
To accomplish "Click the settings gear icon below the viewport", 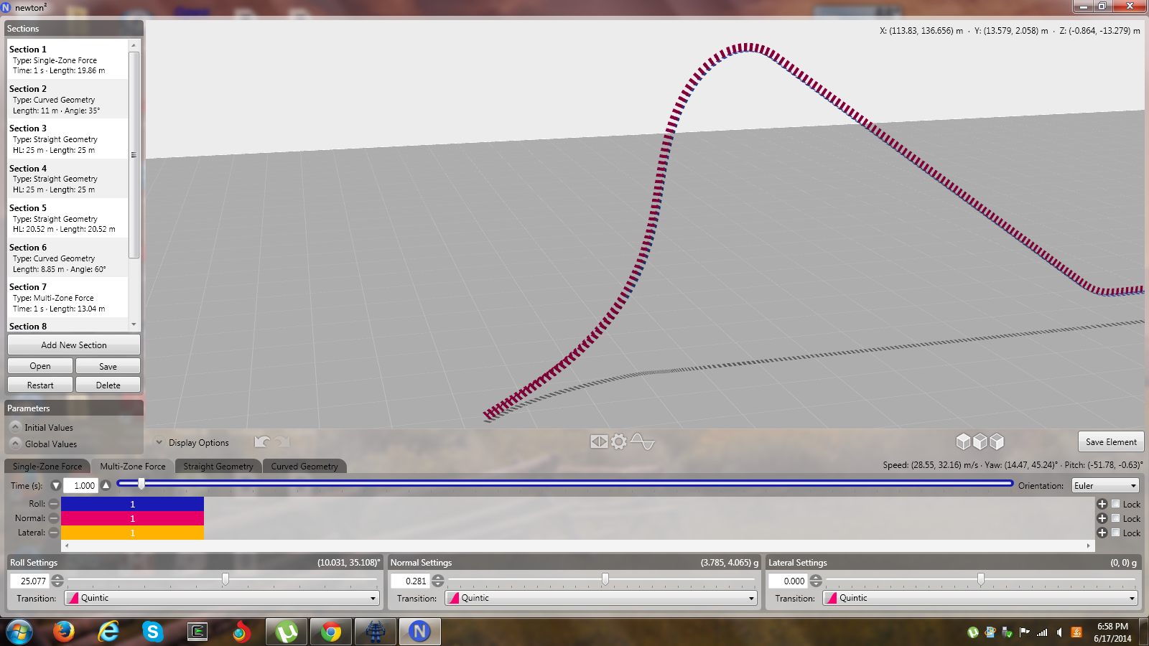I will pos(618,442).
